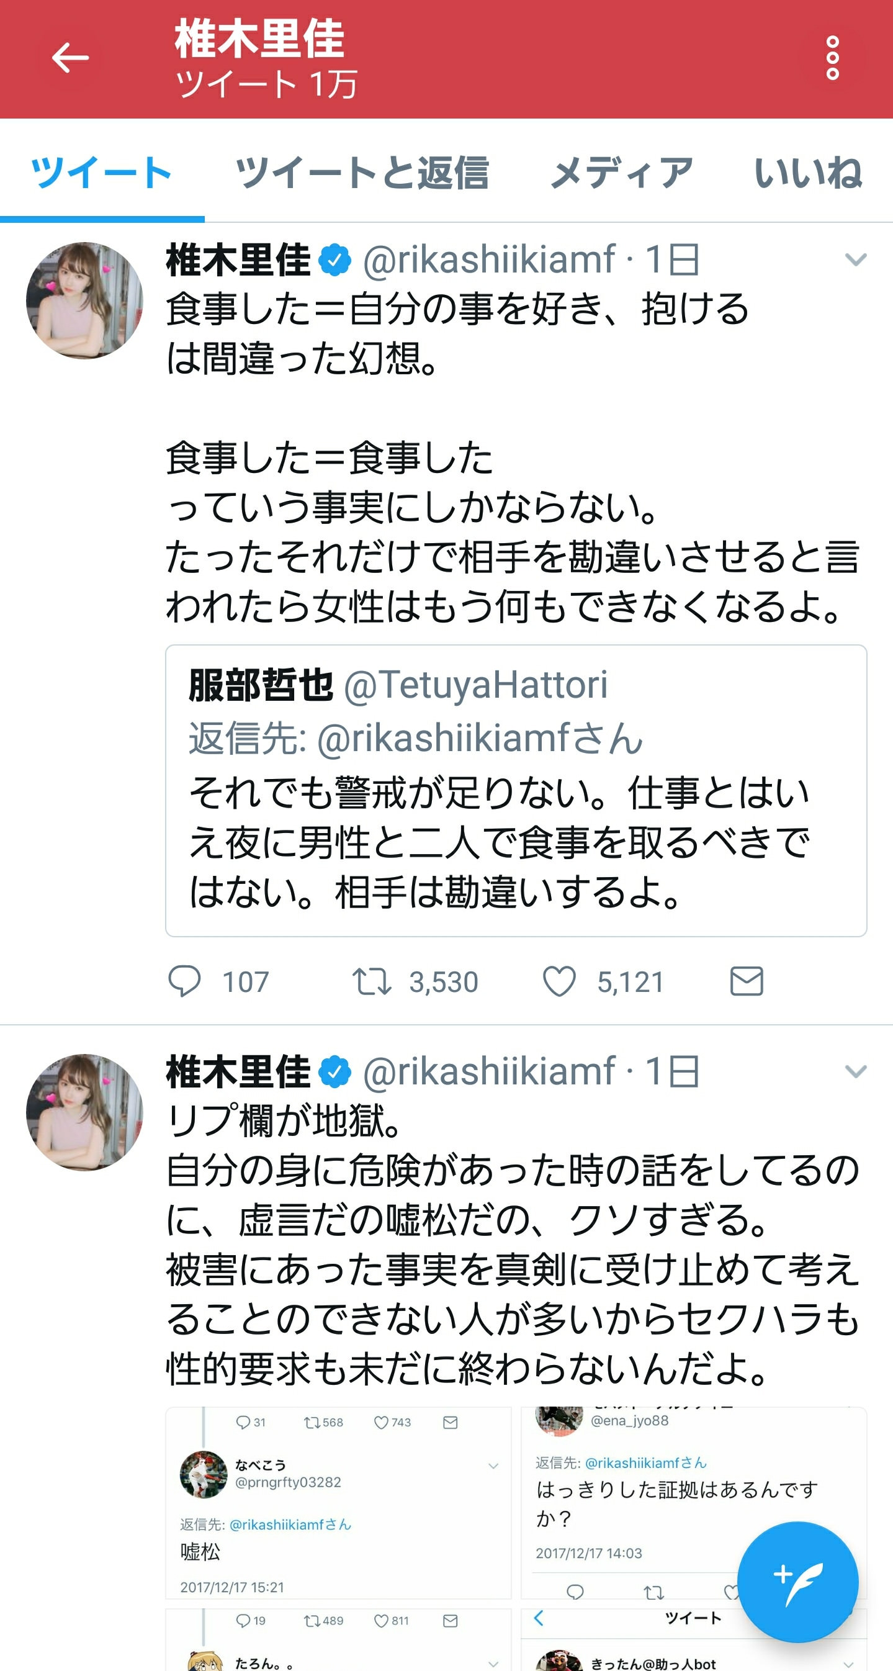Tap first tweet's profile avatar
The width and height of the screenshot is (893, 1671).
point(84,300)
